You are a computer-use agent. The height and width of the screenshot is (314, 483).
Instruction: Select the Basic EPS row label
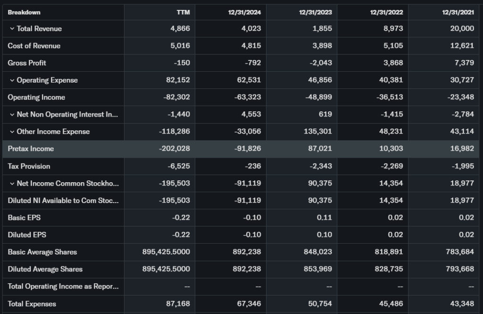click(x=24, y=218)
